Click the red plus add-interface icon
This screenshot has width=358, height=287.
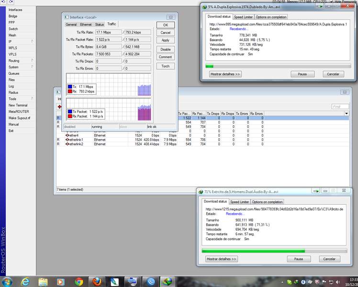click(59, 107)
